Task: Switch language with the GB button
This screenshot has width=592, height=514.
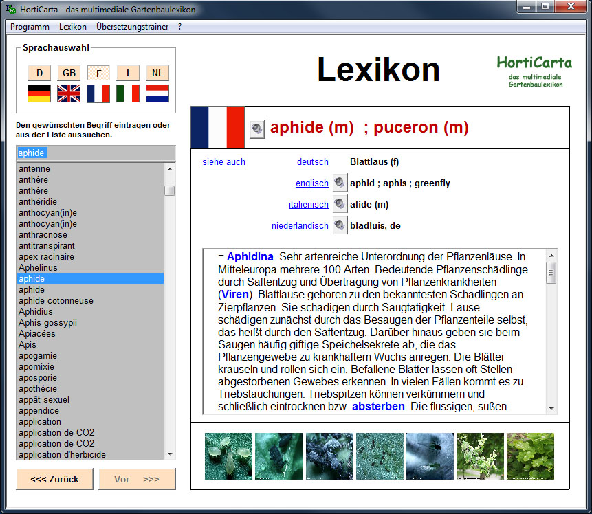Action: coord(69,73)
